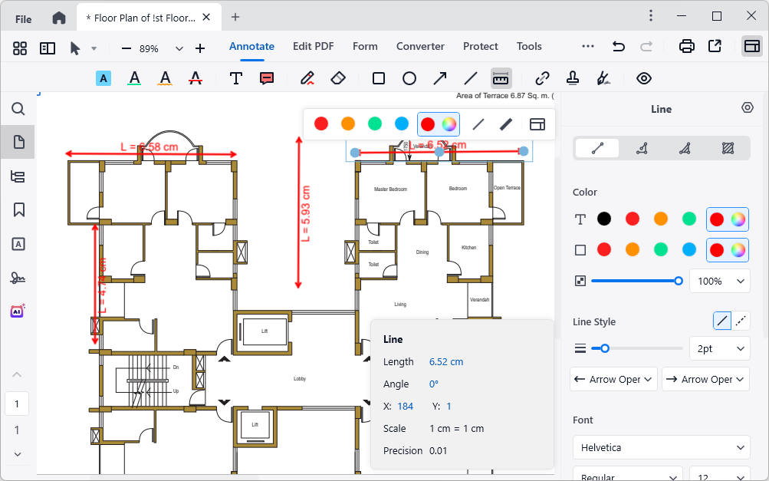Select the Arrow annotation tool

[x=439, y=77]
